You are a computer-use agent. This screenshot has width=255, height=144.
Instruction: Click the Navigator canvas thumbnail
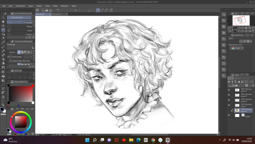[241, 20]
